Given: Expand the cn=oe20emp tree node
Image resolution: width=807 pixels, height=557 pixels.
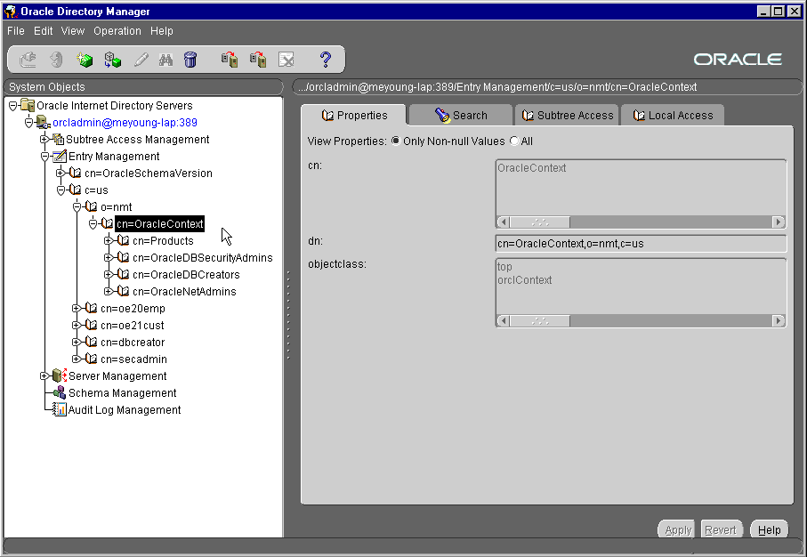Looking at the screenshot, I should 77,309.
